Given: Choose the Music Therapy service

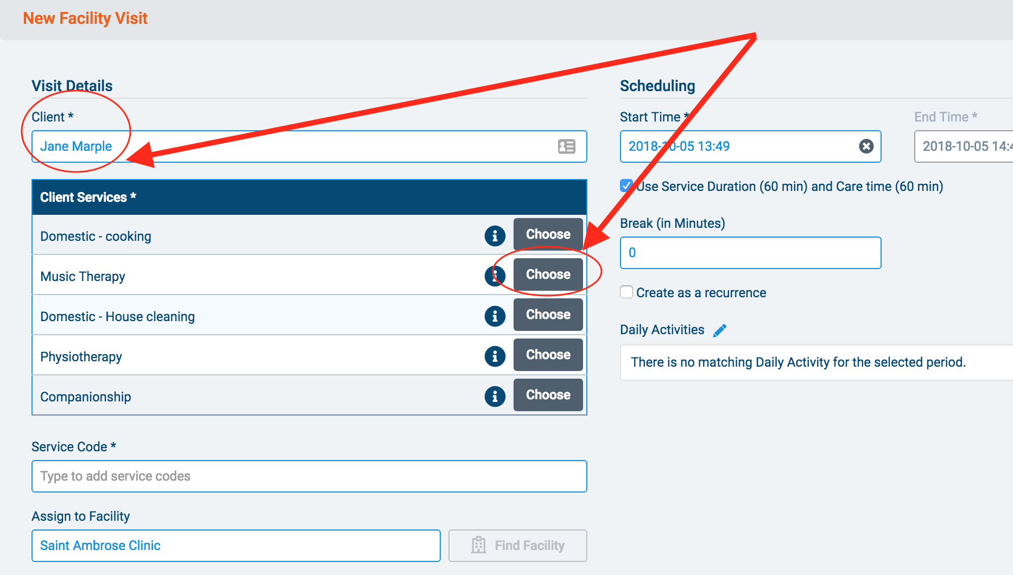Looking at the screenshot, I should 548,274.
